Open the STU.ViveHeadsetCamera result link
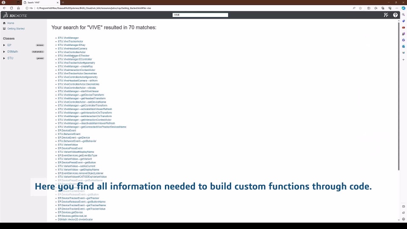This screenshot has height=229, width=407. coord(72,49)
